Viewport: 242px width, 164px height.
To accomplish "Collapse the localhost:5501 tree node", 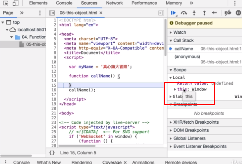I will pyautogui.click(x=7, y=30).
